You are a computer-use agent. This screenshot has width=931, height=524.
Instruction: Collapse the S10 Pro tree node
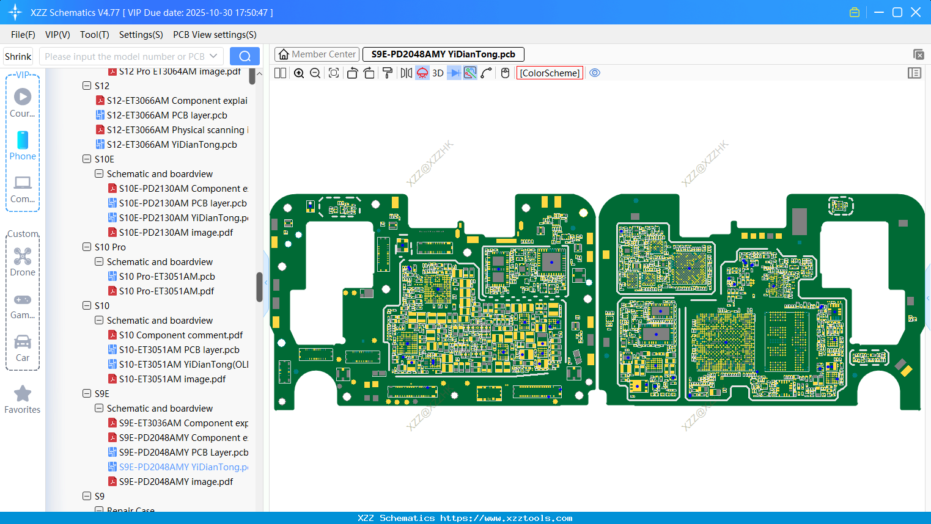click(87, 247)
